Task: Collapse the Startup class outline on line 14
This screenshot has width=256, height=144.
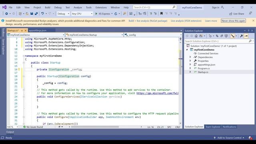Action: click(x=24, y=63)
